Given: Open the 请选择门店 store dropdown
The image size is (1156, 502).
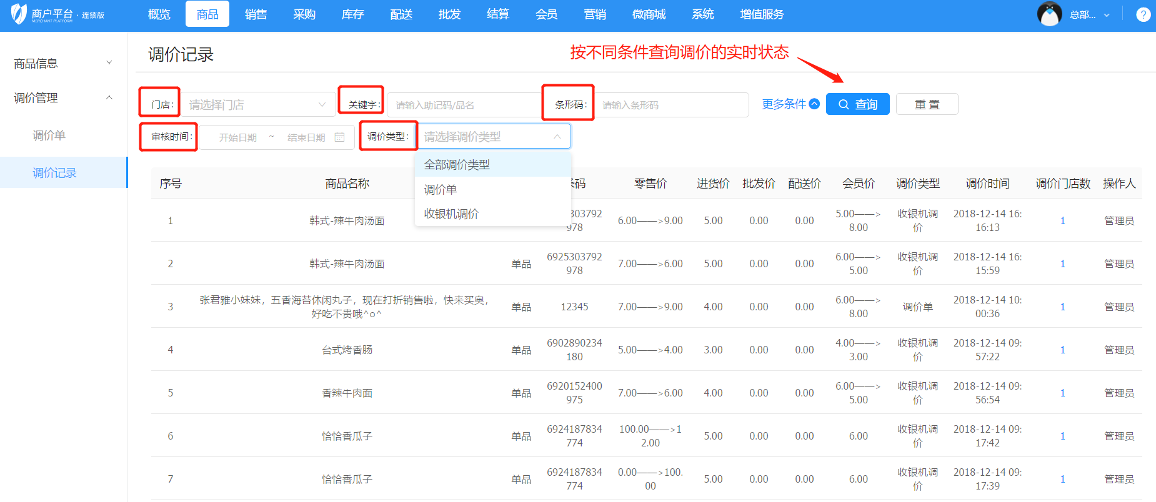Looking at the screenshot, I should click(257, 105).
